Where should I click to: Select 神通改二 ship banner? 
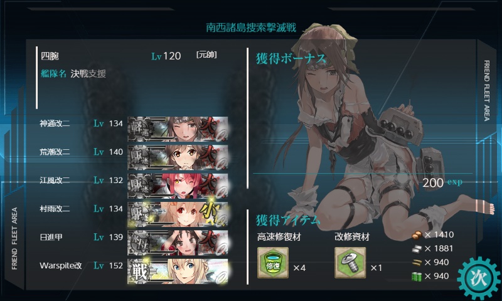[178, 129]
